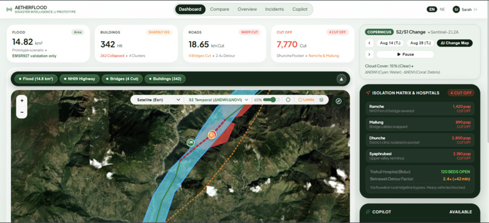Click the 7,770 Cut value

click(292, 44)
